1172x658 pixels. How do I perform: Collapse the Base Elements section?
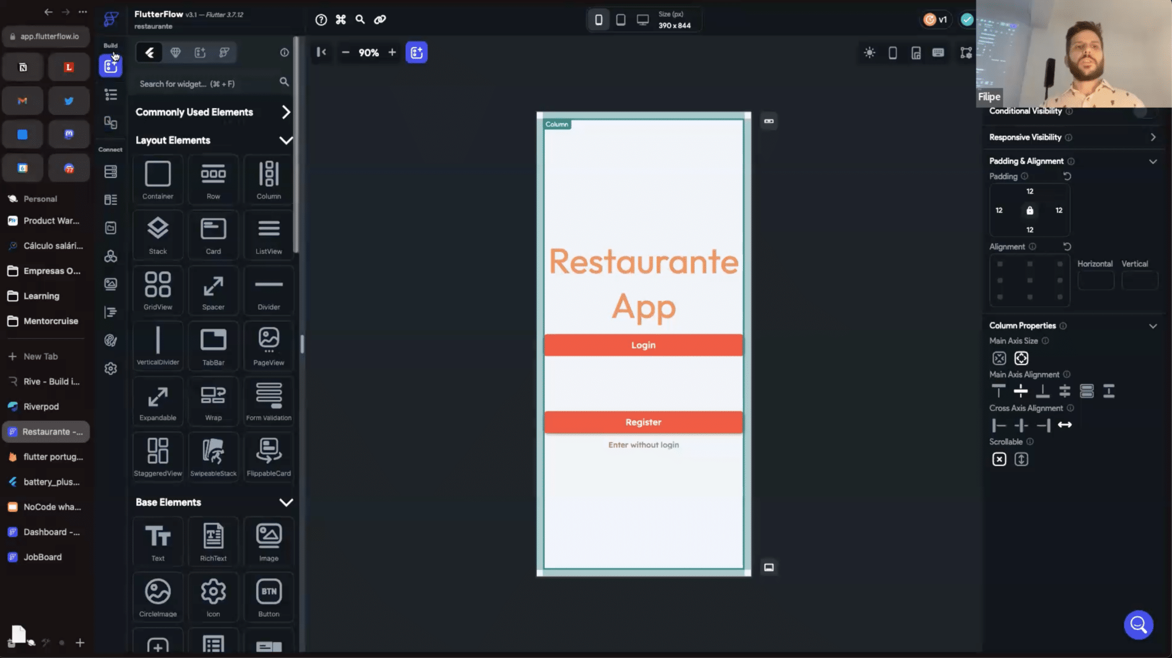[x=286, y=502]
